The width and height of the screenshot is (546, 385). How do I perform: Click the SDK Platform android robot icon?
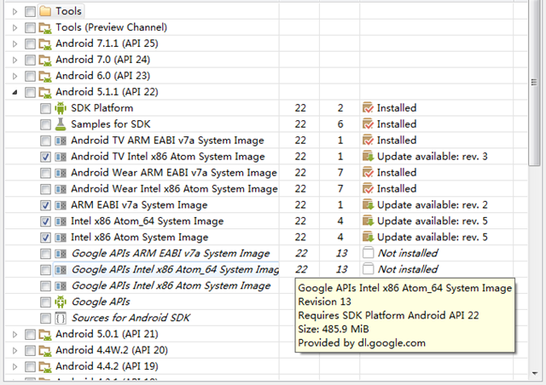[61, 108]
